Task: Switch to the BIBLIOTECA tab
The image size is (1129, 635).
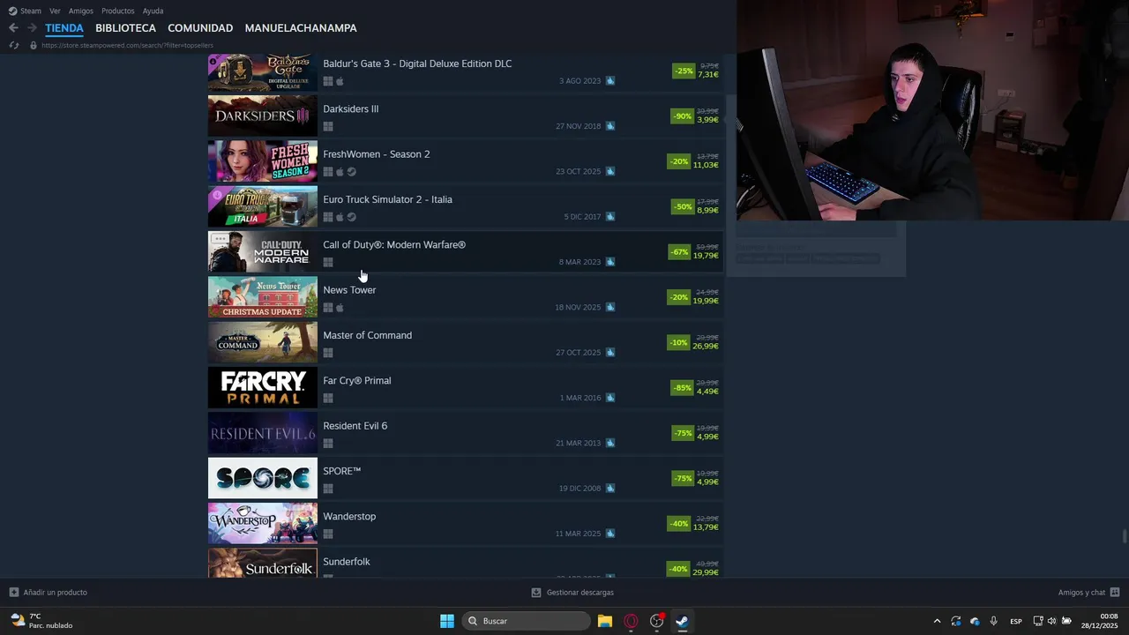Action: click(125, 28)
